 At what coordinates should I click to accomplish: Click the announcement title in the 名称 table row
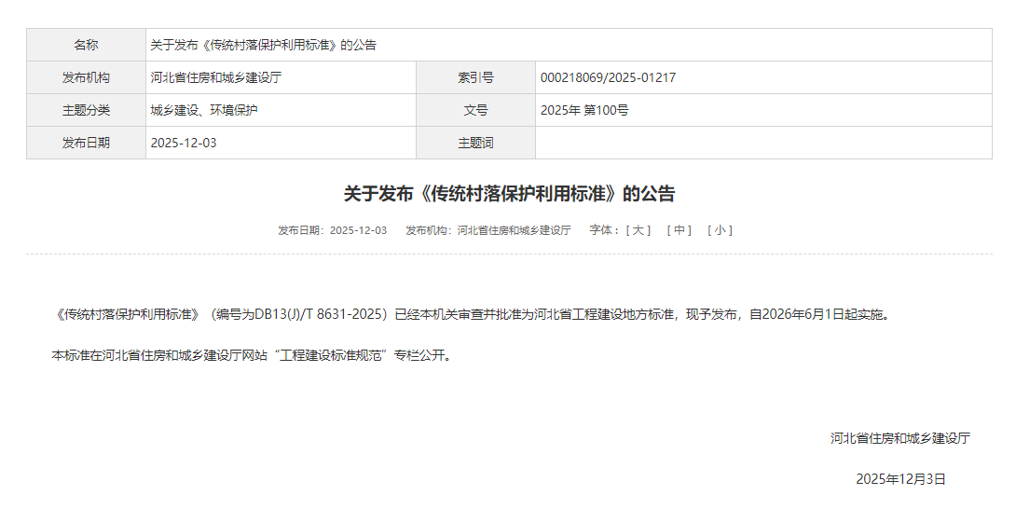click(x=264, y=45)
